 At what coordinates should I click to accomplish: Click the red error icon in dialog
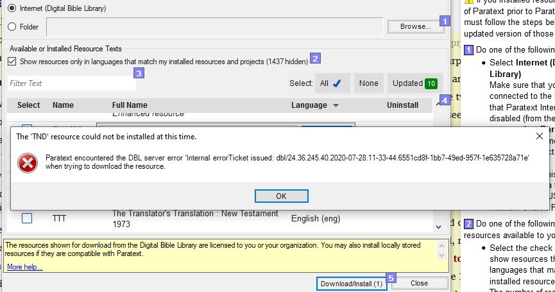pyautogui.click(x=28, y=163)
